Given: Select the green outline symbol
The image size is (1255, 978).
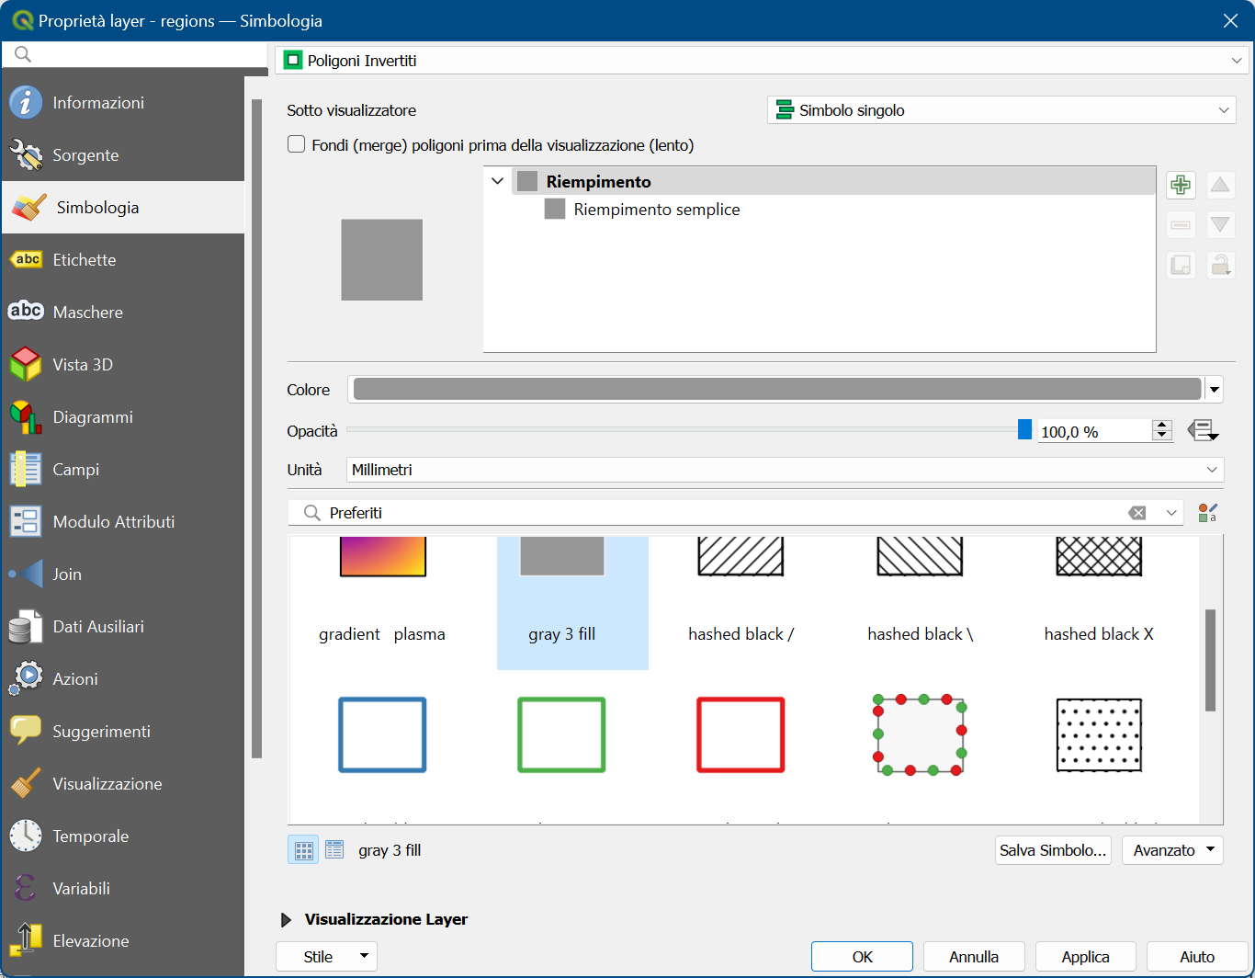Looking at the screenshot, I should pyautogui.click(x=561, y=734).
